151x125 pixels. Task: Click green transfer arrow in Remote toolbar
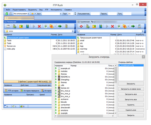click(x=133, y=26)
